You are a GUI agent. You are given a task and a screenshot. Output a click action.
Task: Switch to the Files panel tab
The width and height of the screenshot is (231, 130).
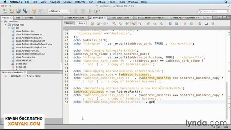(18, 18)
